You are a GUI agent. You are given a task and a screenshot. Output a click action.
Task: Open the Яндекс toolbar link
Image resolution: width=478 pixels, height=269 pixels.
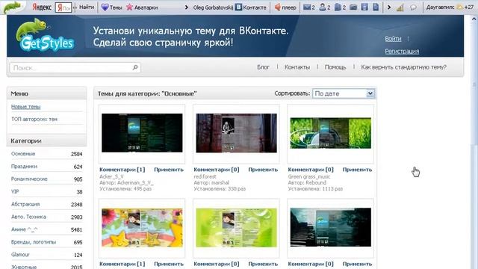pyautogui.click(x=42, y=7)
